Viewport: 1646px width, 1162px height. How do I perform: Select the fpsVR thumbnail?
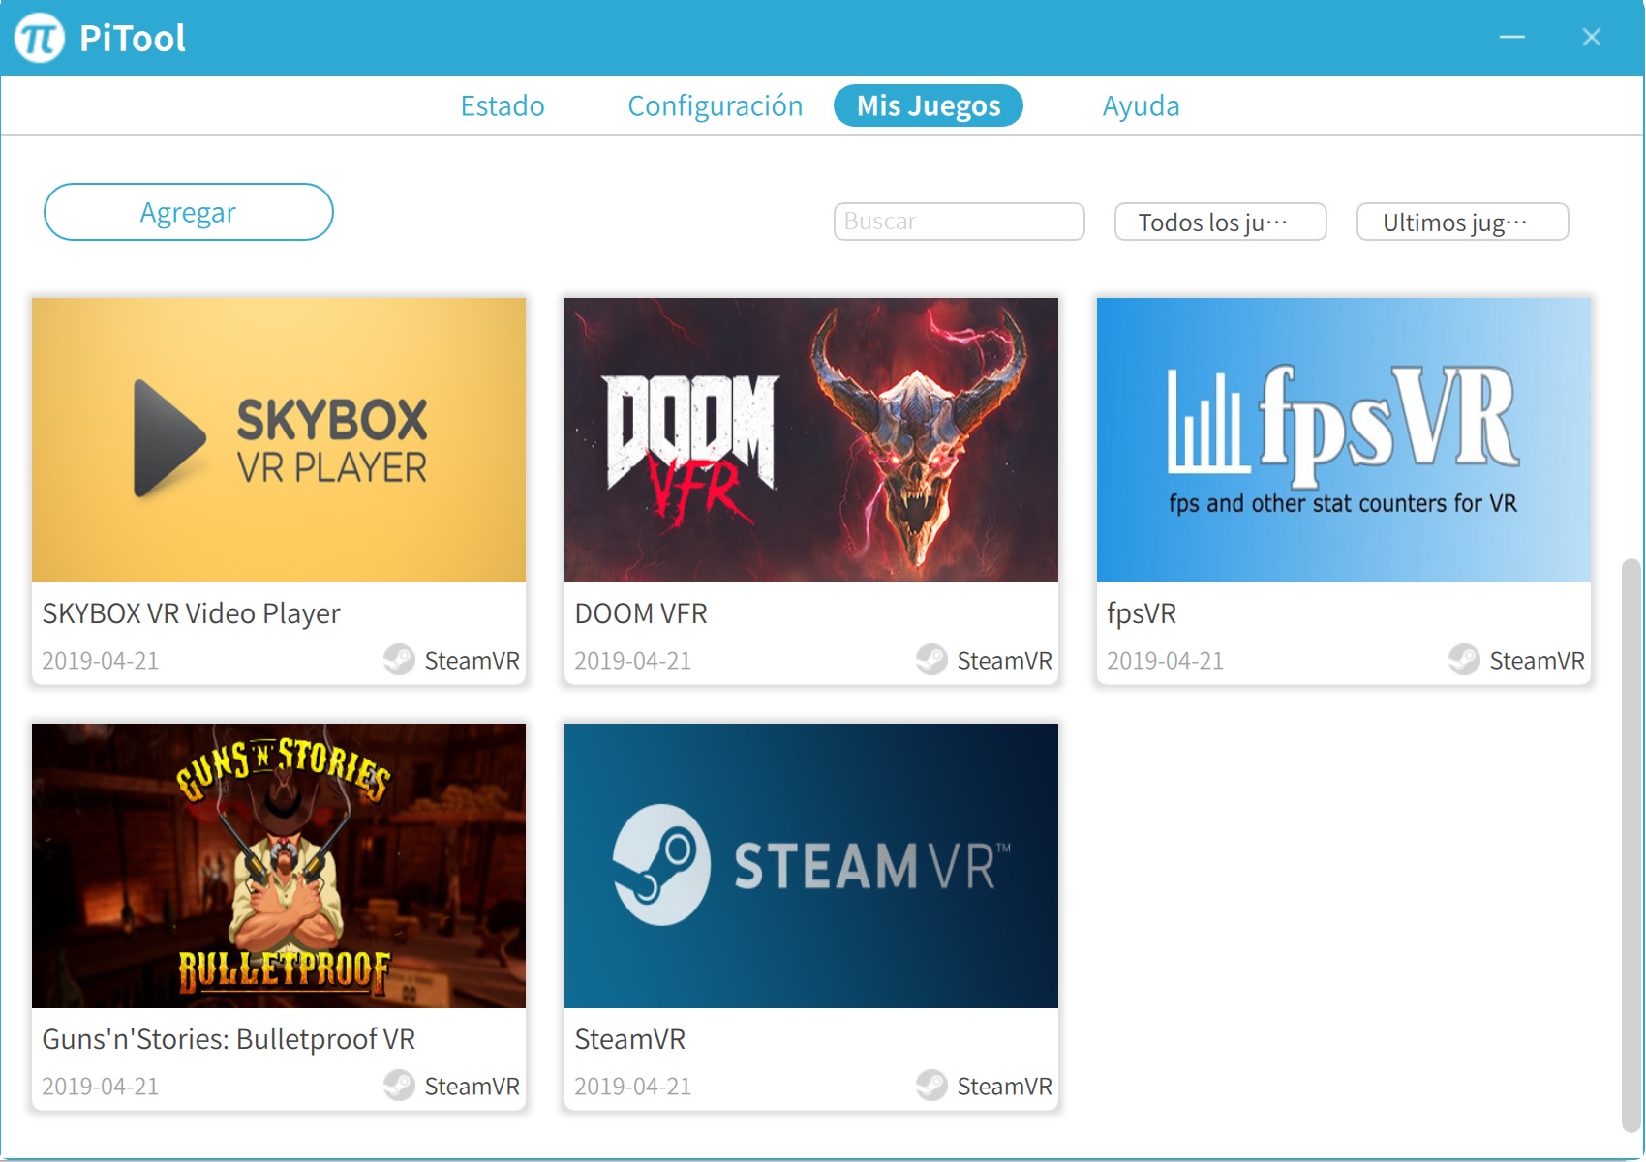click(x=1344, y=440)
